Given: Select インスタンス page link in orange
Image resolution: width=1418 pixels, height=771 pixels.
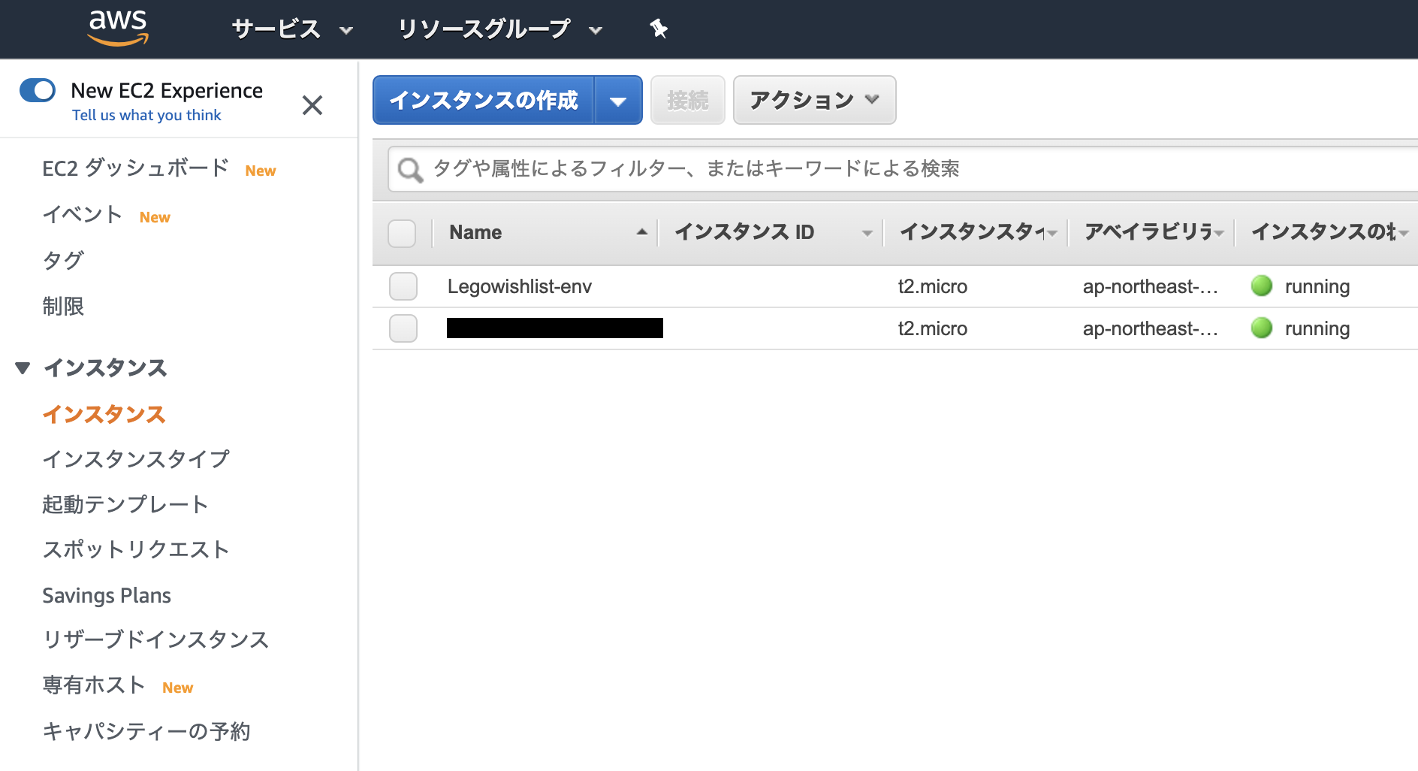Looking at the screenshot, I should pos(104,414).
